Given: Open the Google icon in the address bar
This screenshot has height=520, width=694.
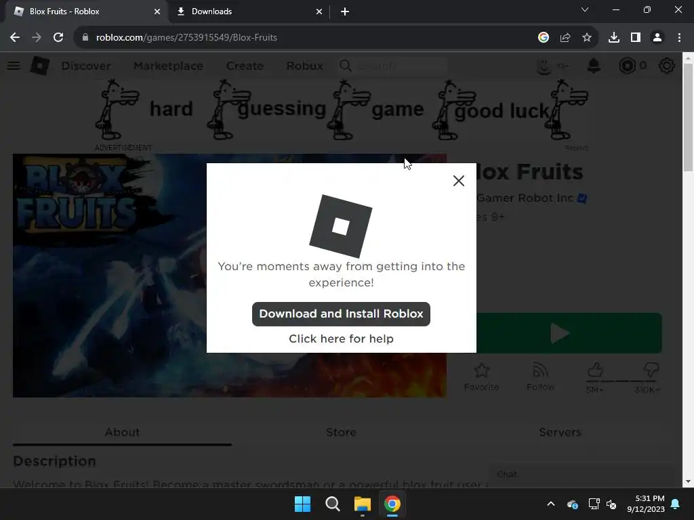Looking at the screenshot, I should [544, 38].
